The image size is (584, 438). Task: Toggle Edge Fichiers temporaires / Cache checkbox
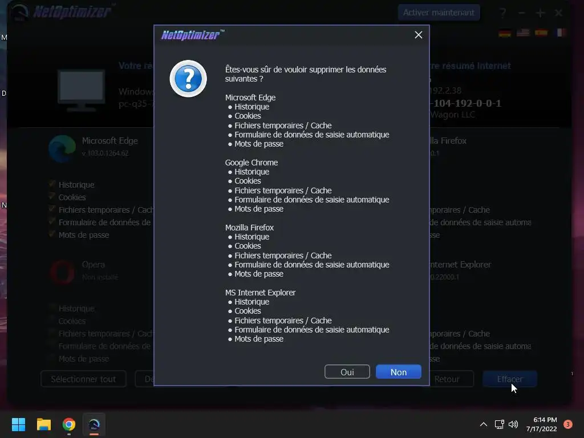pos(52,209)
